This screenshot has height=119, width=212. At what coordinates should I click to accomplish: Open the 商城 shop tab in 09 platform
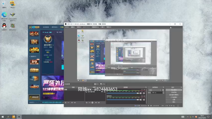[59, 32]
